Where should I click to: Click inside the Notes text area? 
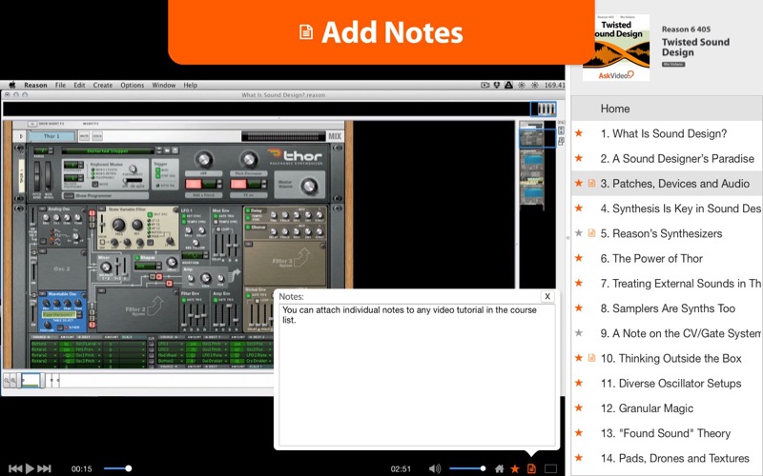pos(417,375)
